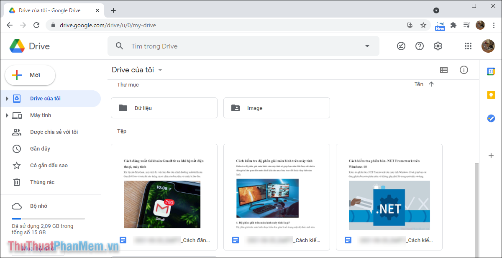
Task: Open Google Calendar side panel
Action: pyautogui.click(x=491, y=72)
